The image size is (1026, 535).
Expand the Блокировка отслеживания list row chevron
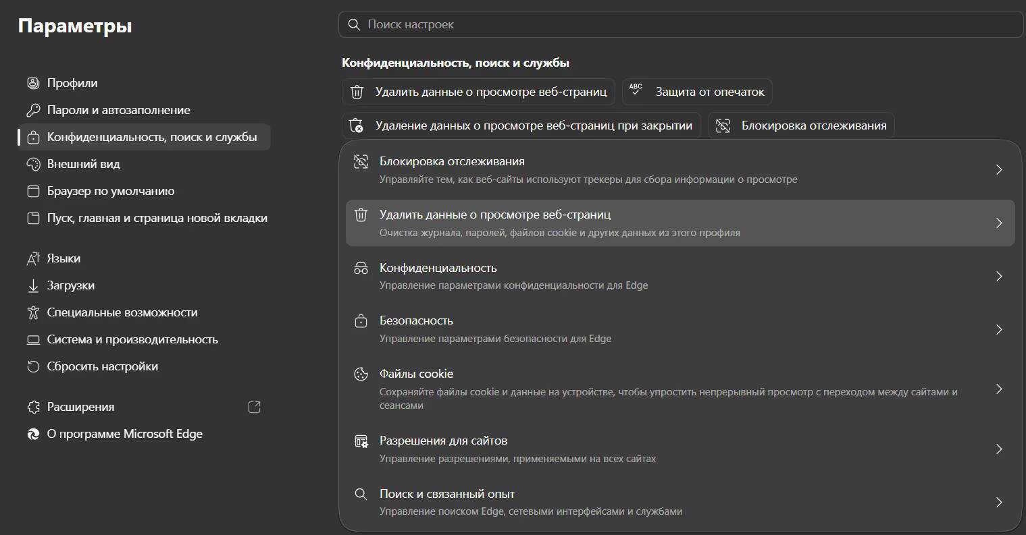pyautogui.click(x=999, y=169)
